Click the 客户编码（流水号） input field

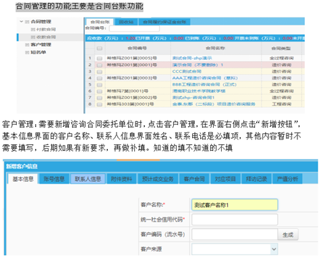[235, 234]
